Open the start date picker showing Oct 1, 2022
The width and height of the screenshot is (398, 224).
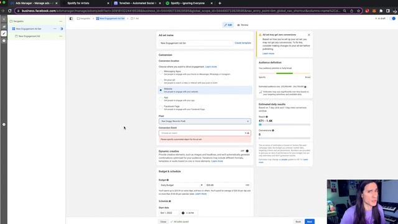pyautogui.click(x=169, y=213)
